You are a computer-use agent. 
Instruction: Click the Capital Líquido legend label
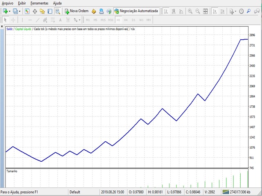point(23,29)
